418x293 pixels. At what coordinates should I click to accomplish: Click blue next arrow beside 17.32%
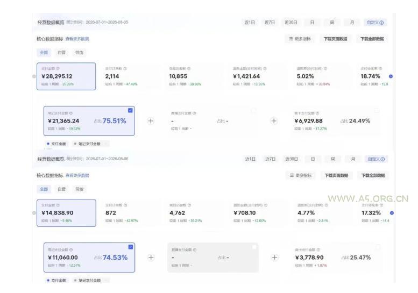[x=392, y=213]
